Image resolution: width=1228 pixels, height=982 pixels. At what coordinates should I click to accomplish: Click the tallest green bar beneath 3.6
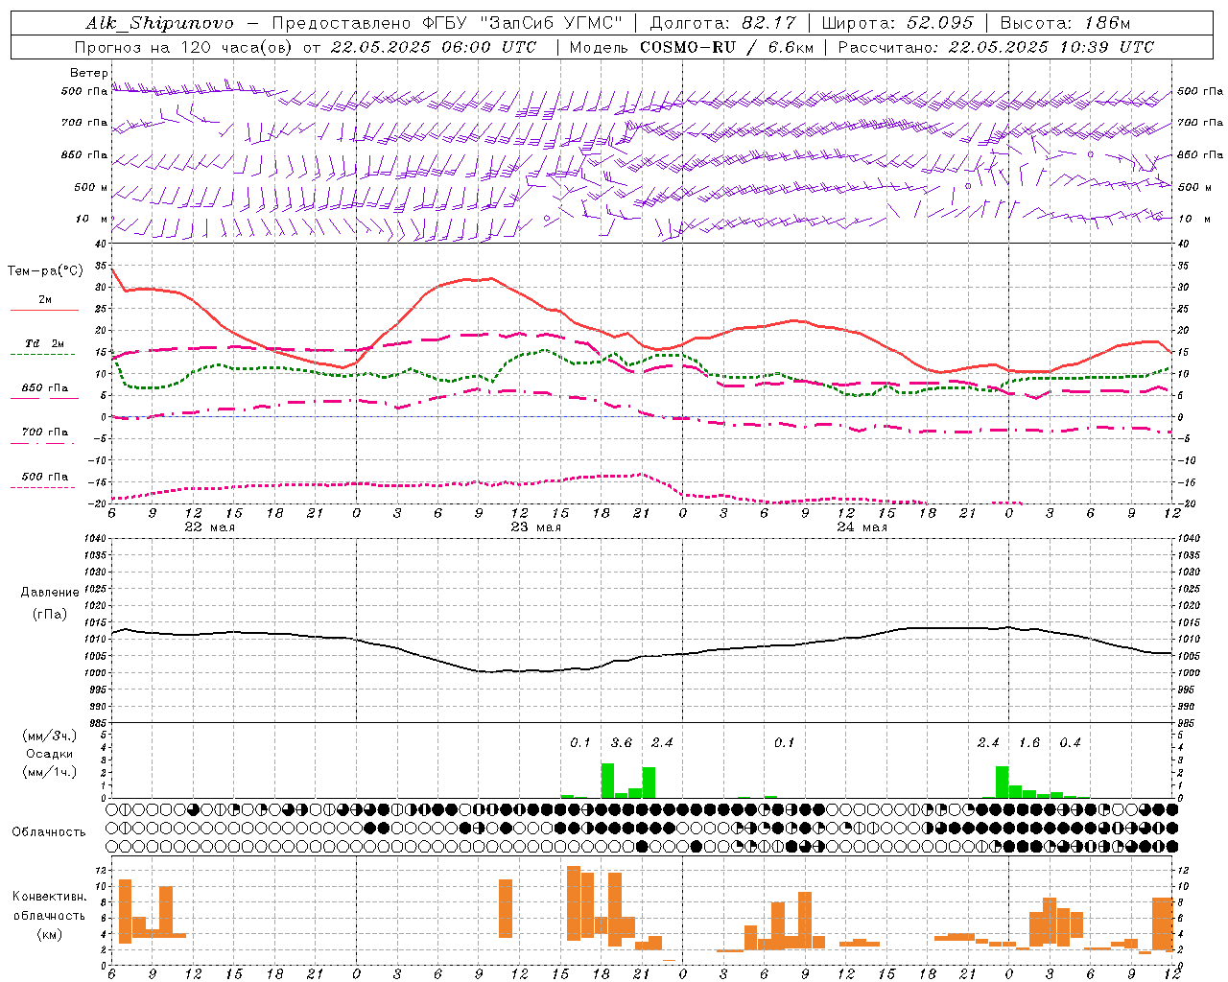click(x=607, y=781)
